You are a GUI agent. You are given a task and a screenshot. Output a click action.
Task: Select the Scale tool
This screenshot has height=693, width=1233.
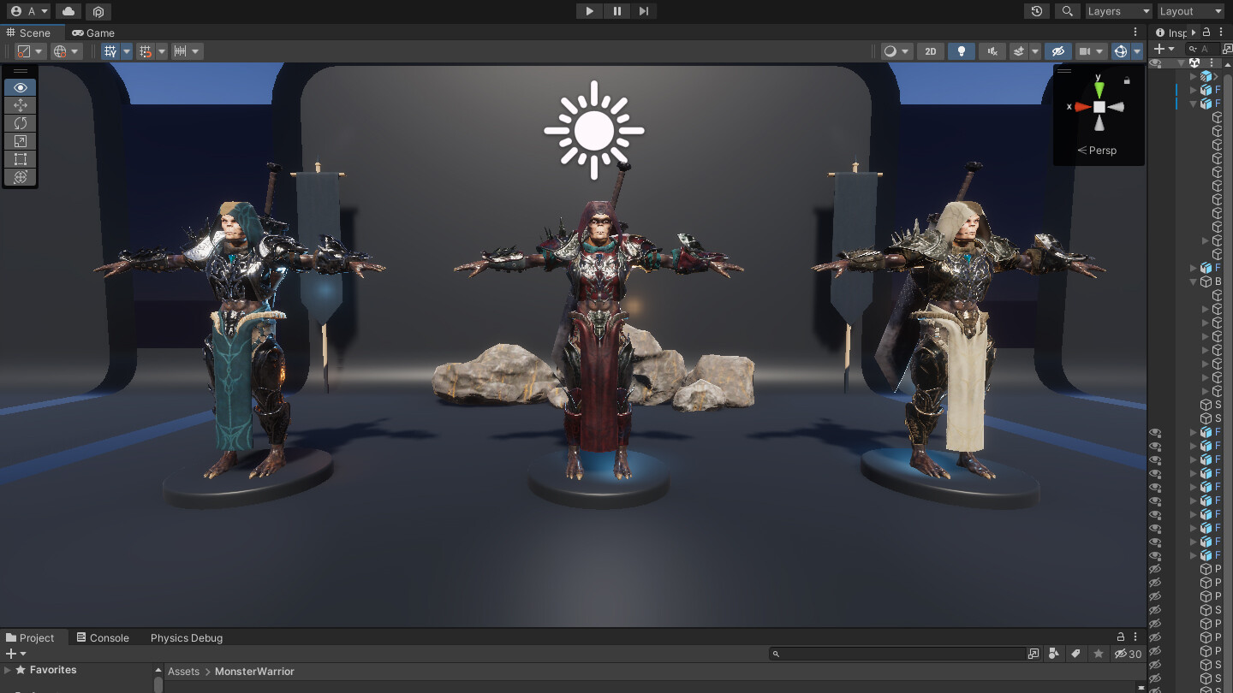tap(20, 141)
